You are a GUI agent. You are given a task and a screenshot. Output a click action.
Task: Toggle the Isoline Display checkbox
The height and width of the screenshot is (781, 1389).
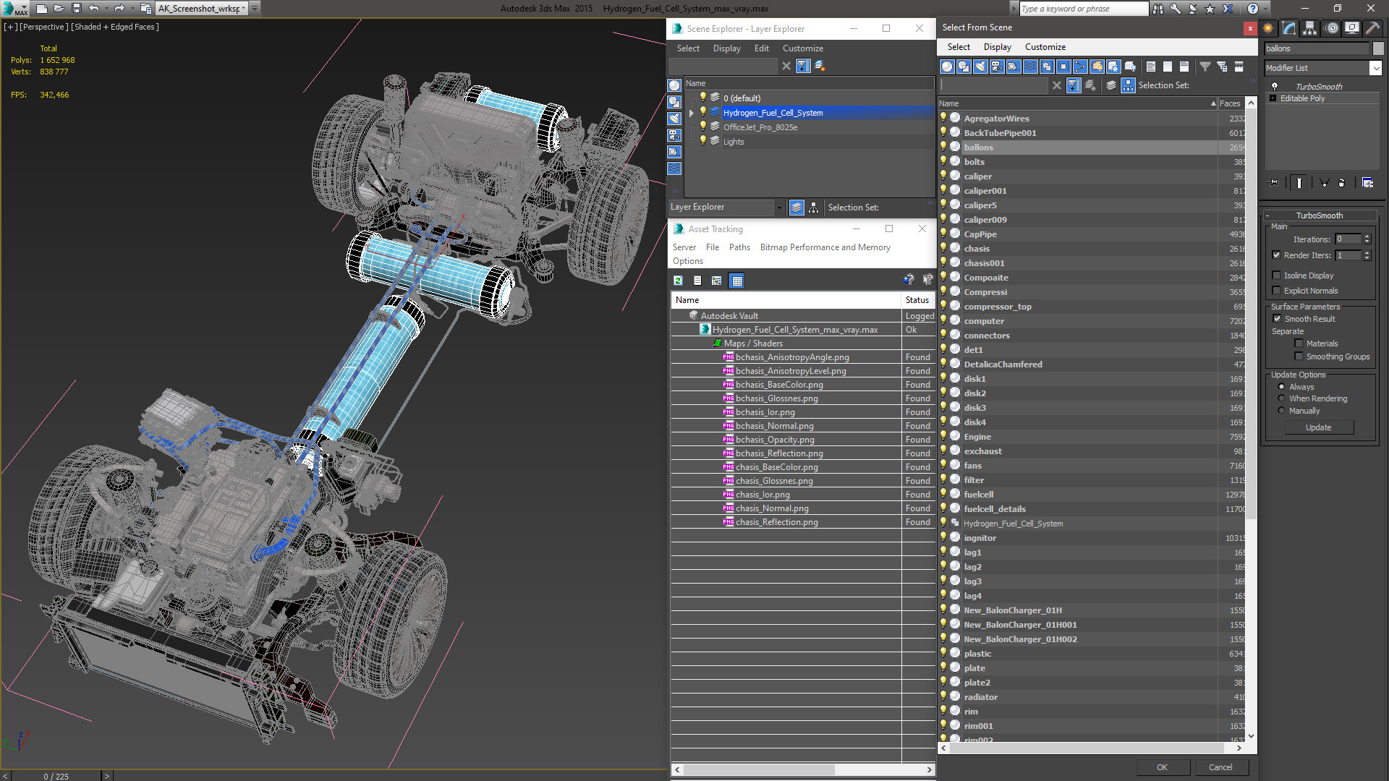click(1277, 276)
